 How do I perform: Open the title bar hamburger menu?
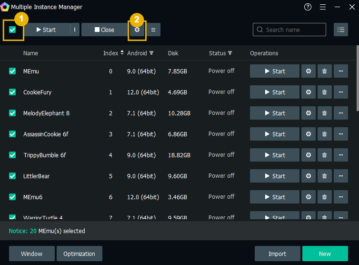(x=323, y=7)
